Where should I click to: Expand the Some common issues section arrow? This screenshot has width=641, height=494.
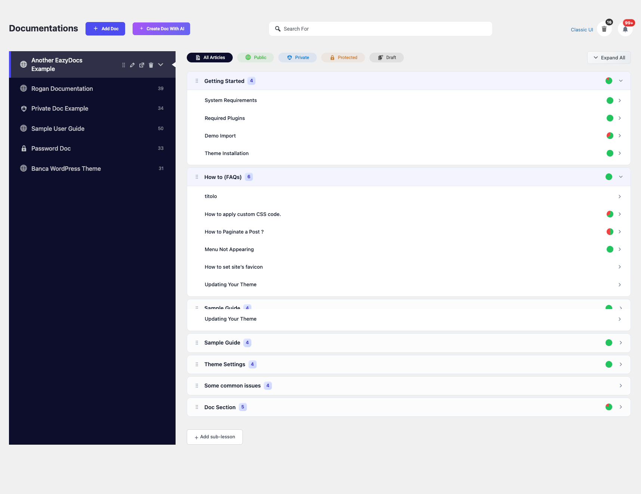(x=621, y=386)
